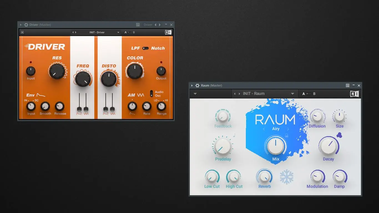Click the Airy mode name in Raum
The width and height of the screenshot is (379, 213).
tap(276, 129)
